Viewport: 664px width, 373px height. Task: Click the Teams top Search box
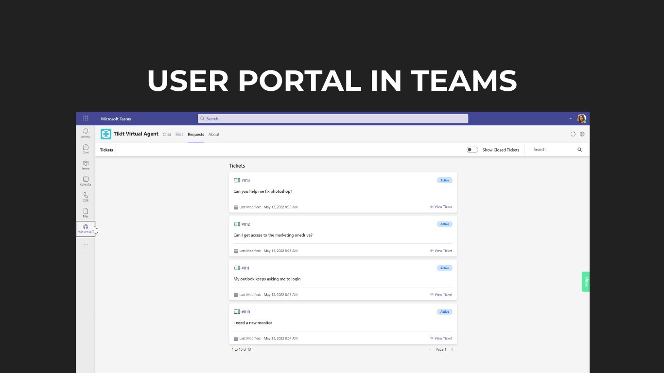(333, 119)
